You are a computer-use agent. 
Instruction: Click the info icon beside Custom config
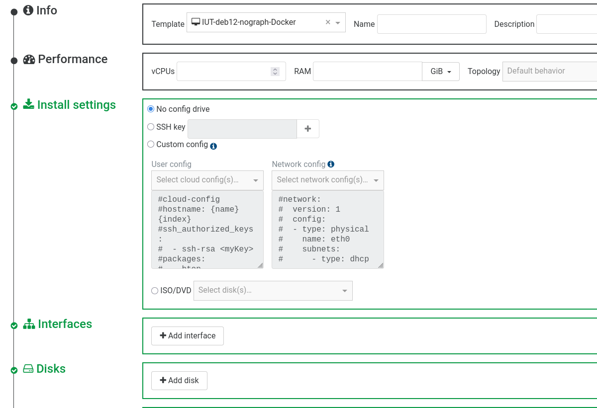click(213, 146)
